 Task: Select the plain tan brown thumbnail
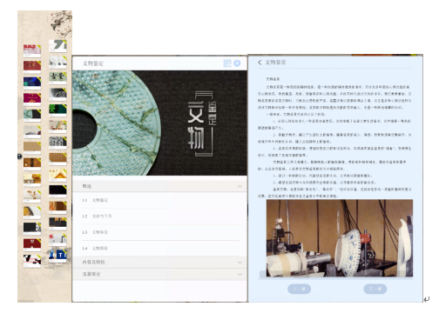32,147
